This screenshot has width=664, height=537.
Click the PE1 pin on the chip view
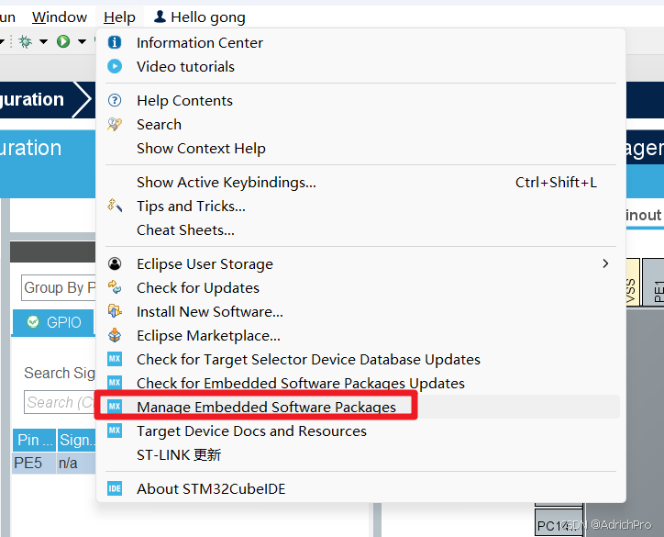[653, 283]
